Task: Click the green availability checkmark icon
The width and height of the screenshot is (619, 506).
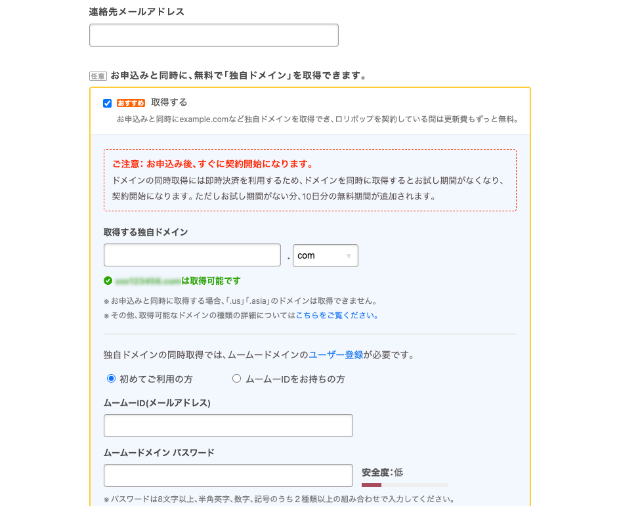Action: pyautogui.click(x=108, y=281)
